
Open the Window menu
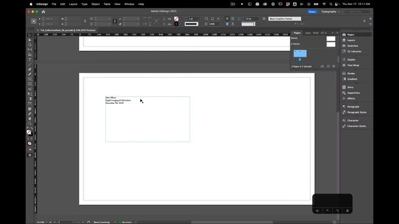(129, 4)
